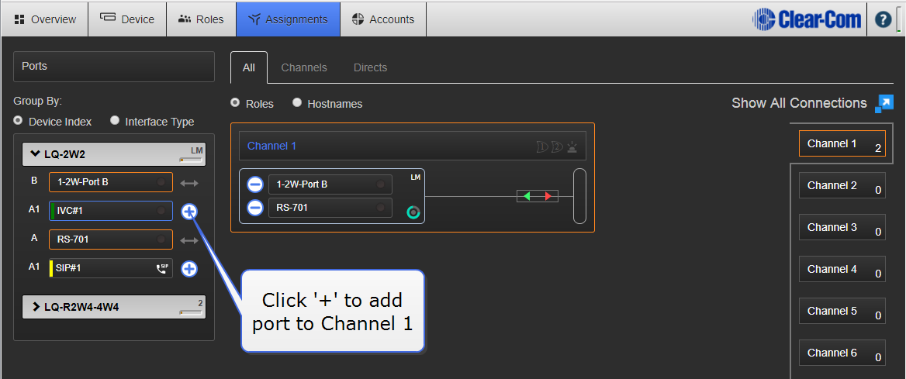Click the Clear-Com logo
Screen dimensions: 906x379
pyautogui.click(x=807, y=19)
